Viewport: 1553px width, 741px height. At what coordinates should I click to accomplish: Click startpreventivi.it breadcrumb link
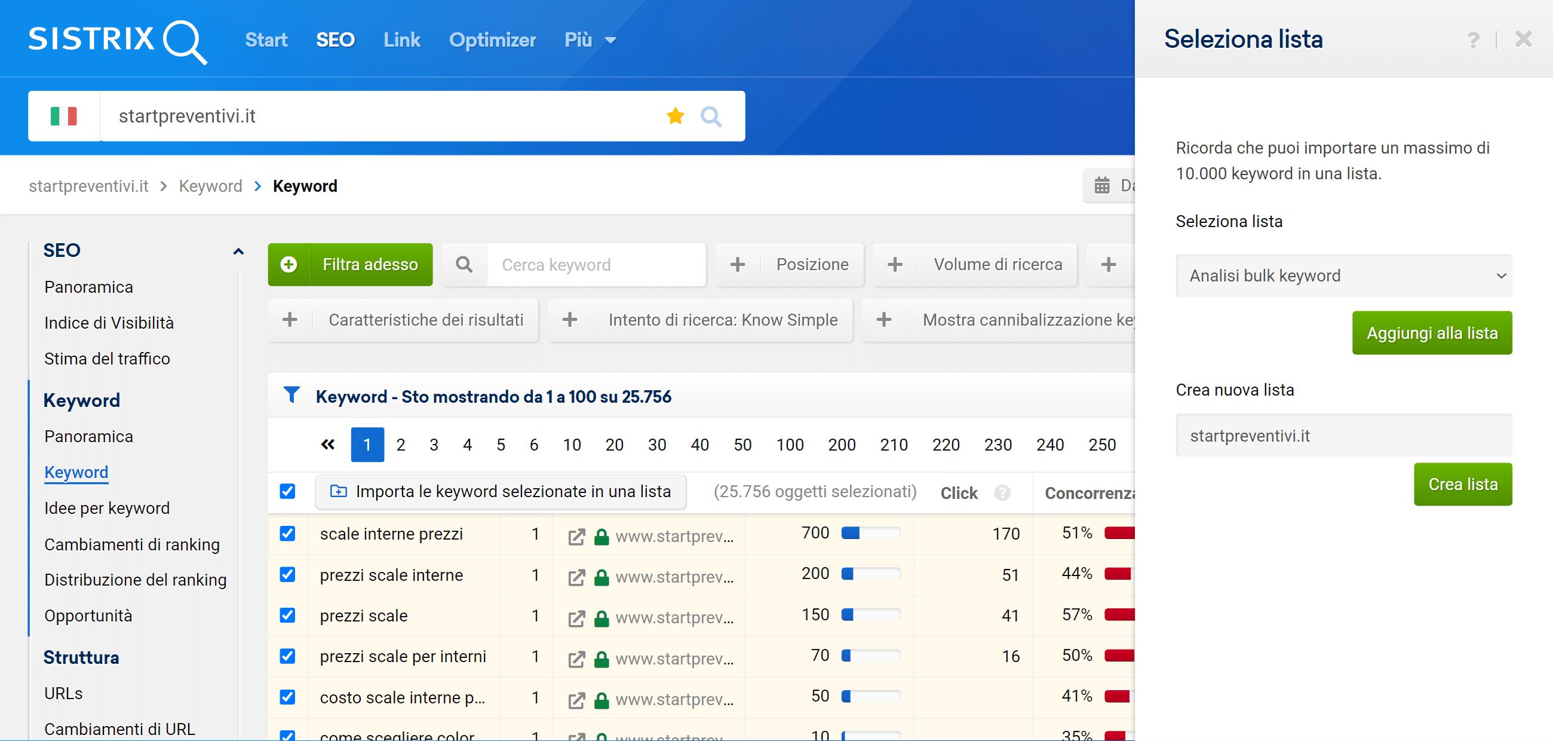pos(88,185)
